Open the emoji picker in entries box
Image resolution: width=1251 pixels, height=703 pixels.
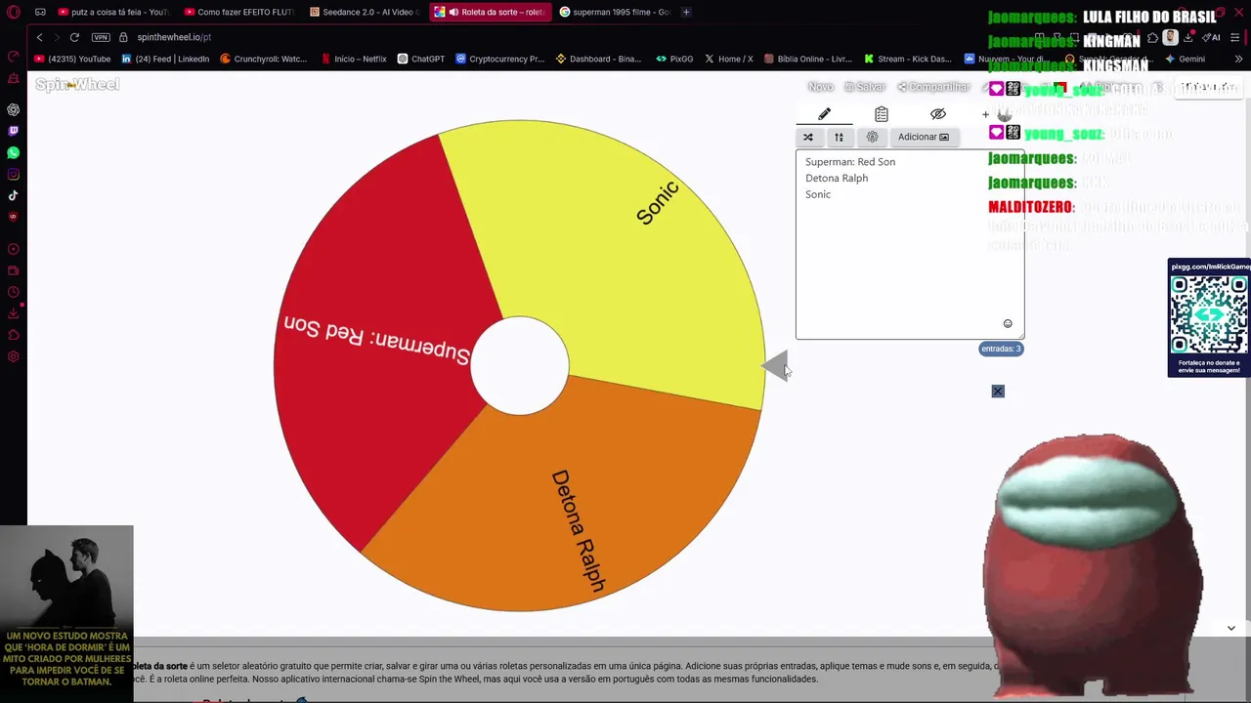click(x=1008, y=324)
